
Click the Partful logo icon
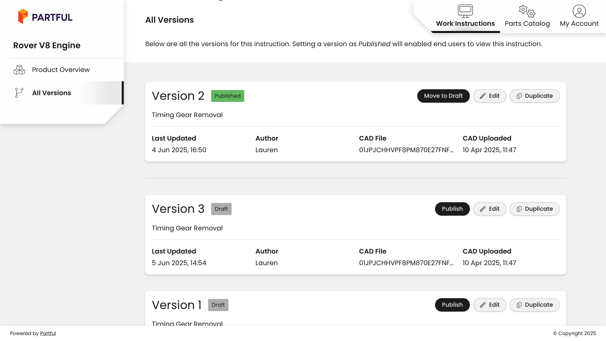[x=23, y=17]
